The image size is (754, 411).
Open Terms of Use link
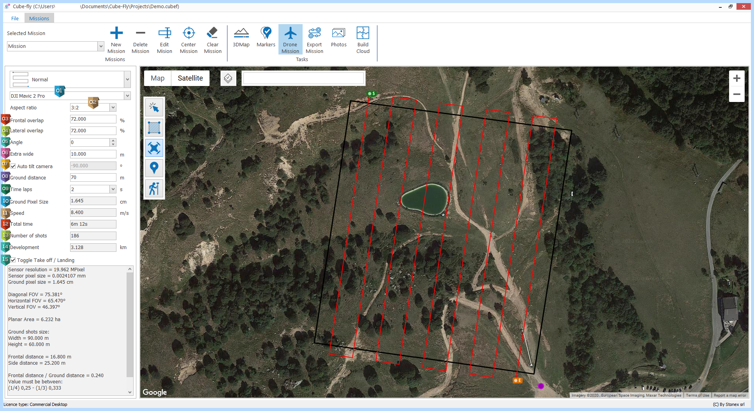coord(698,395)
